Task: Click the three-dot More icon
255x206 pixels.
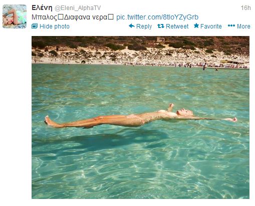Action: pyautogui.click(x=231, y=25)
